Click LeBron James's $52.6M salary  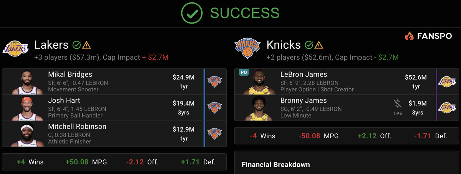pyautogui.click(x=416, y=78)
